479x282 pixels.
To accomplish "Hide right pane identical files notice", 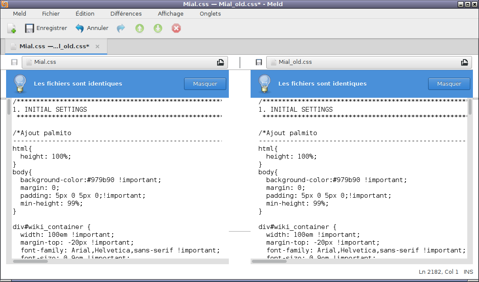I will 449,84.
